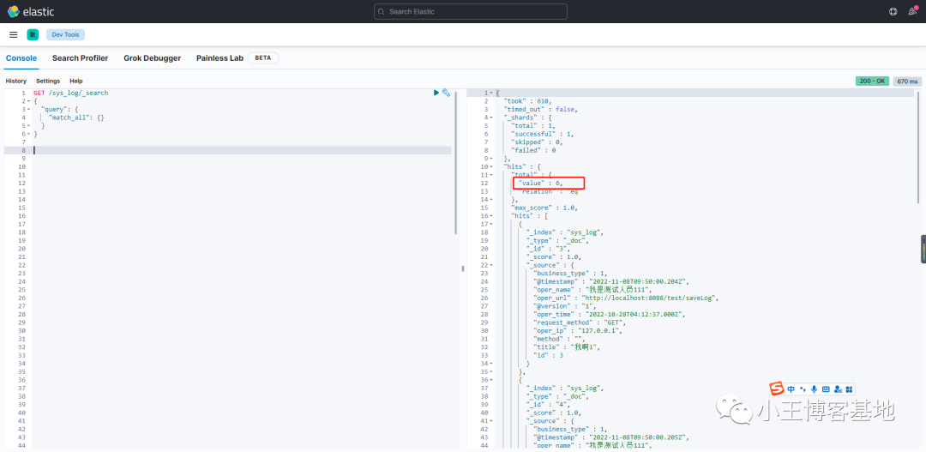This screenshot has height=452, width=926.
Task: Click the Sogou microphone voice input icon
Action: [814, 389]
